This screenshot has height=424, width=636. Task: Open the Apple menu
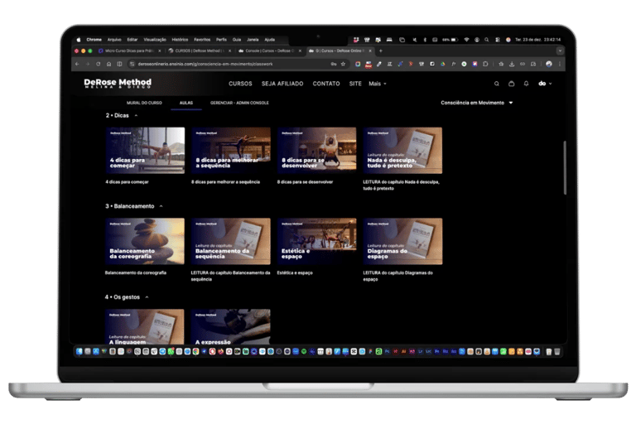79,40
